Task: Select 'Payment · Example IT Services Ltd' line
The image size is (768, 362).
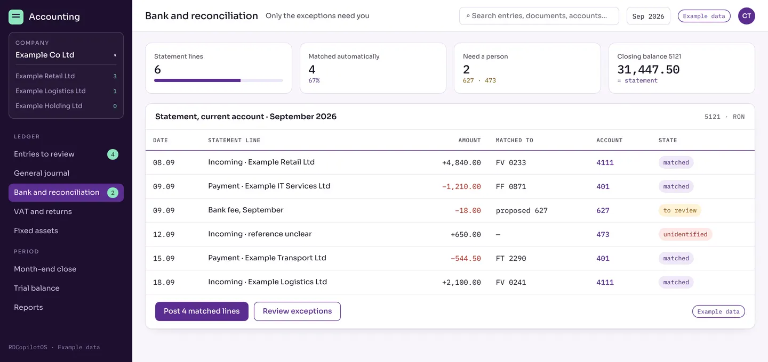Action: pos(269,186)
